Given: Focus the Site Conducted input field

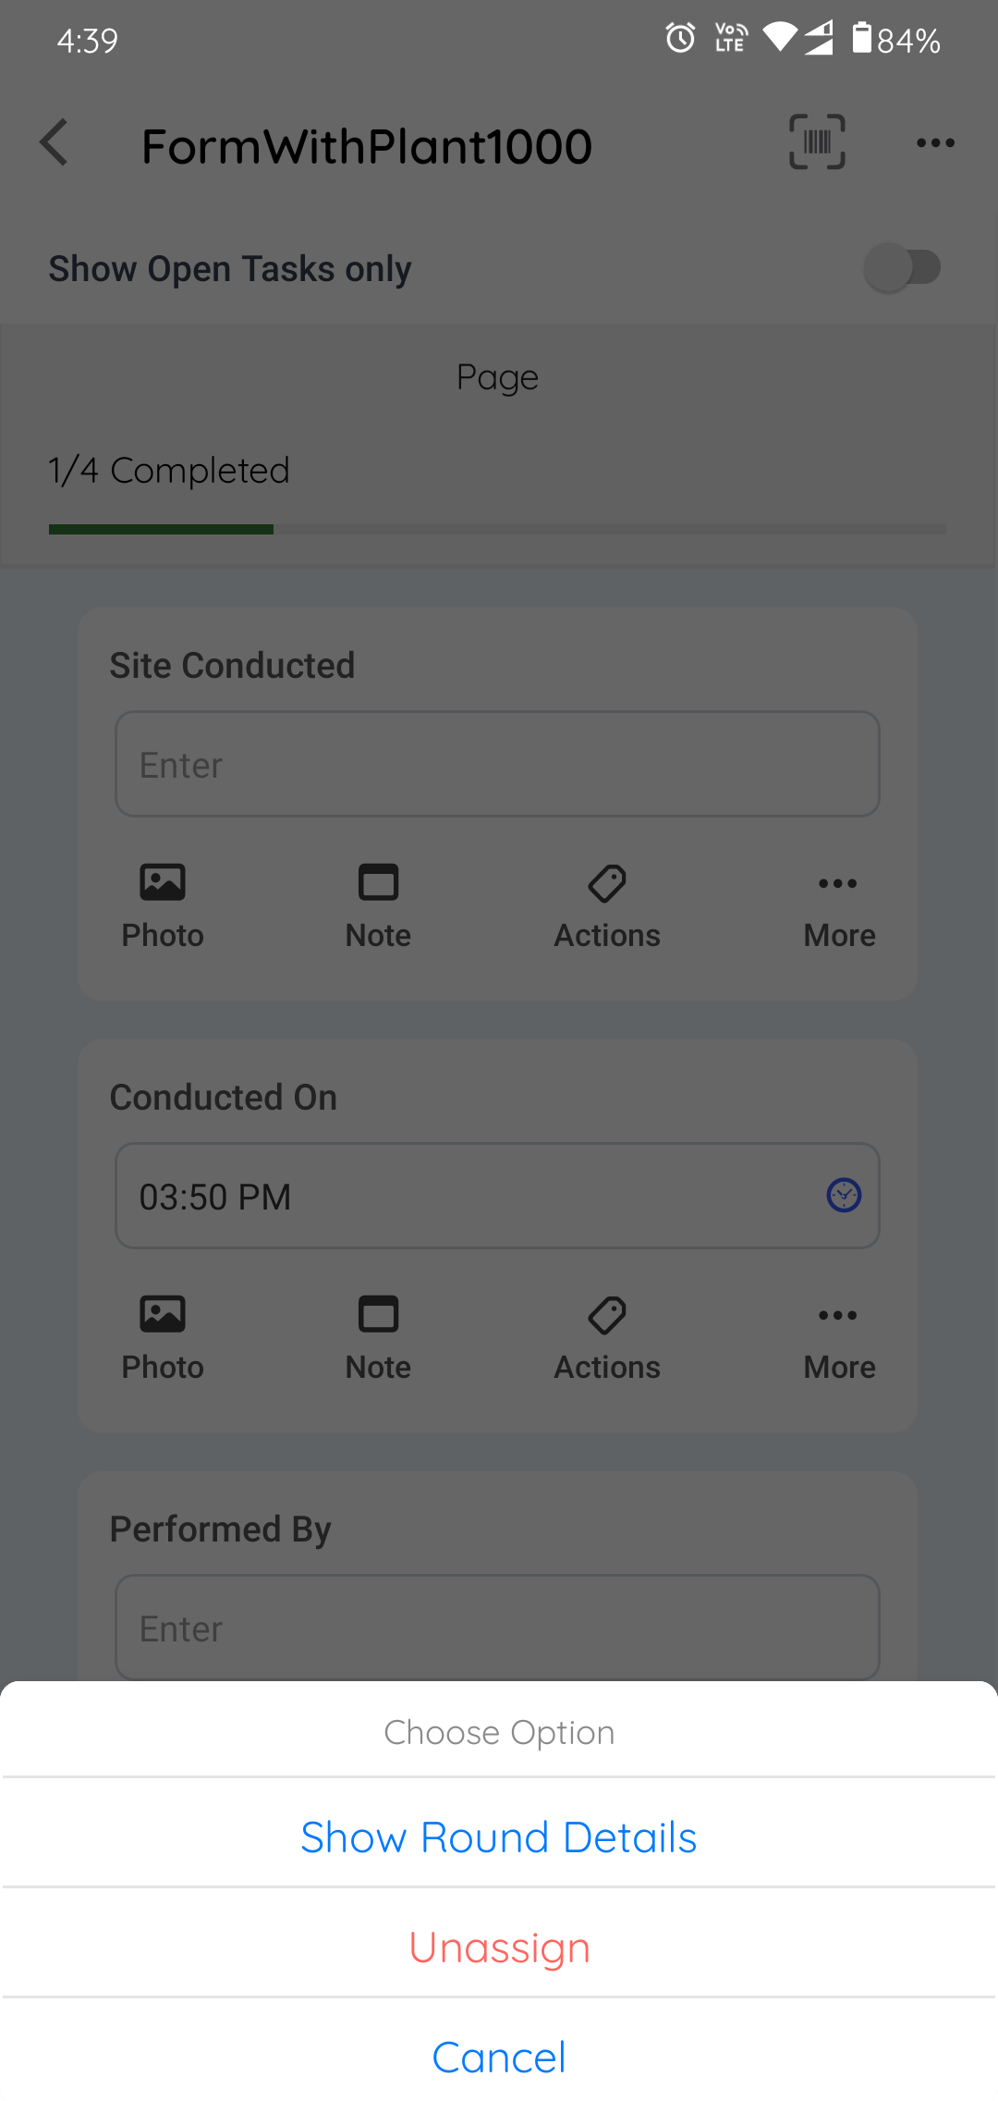Looking at the screenshot, I should (497, 764).
